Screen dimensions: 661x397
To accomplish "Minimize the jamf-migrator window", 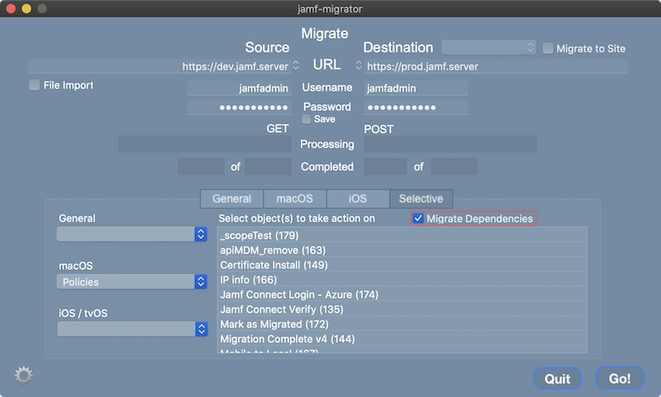I will pyautogui.click(x=26, y=8).
